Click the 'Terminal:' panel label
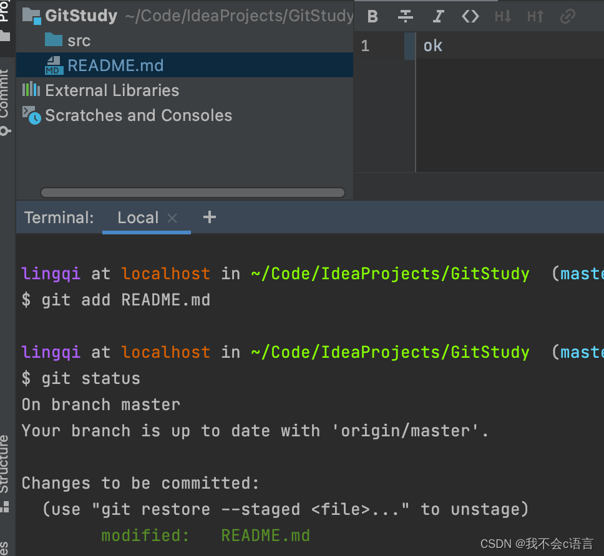Image resolution: width=604 pixels, height=556 pixels. click(x=59, y=218)
